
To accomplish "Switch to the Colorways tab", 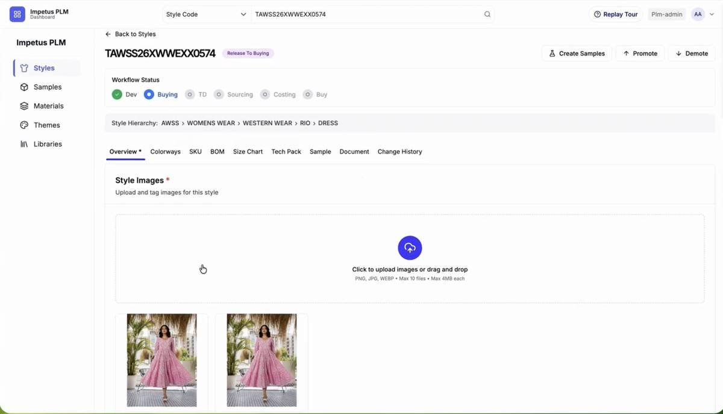I will (165, 152).
